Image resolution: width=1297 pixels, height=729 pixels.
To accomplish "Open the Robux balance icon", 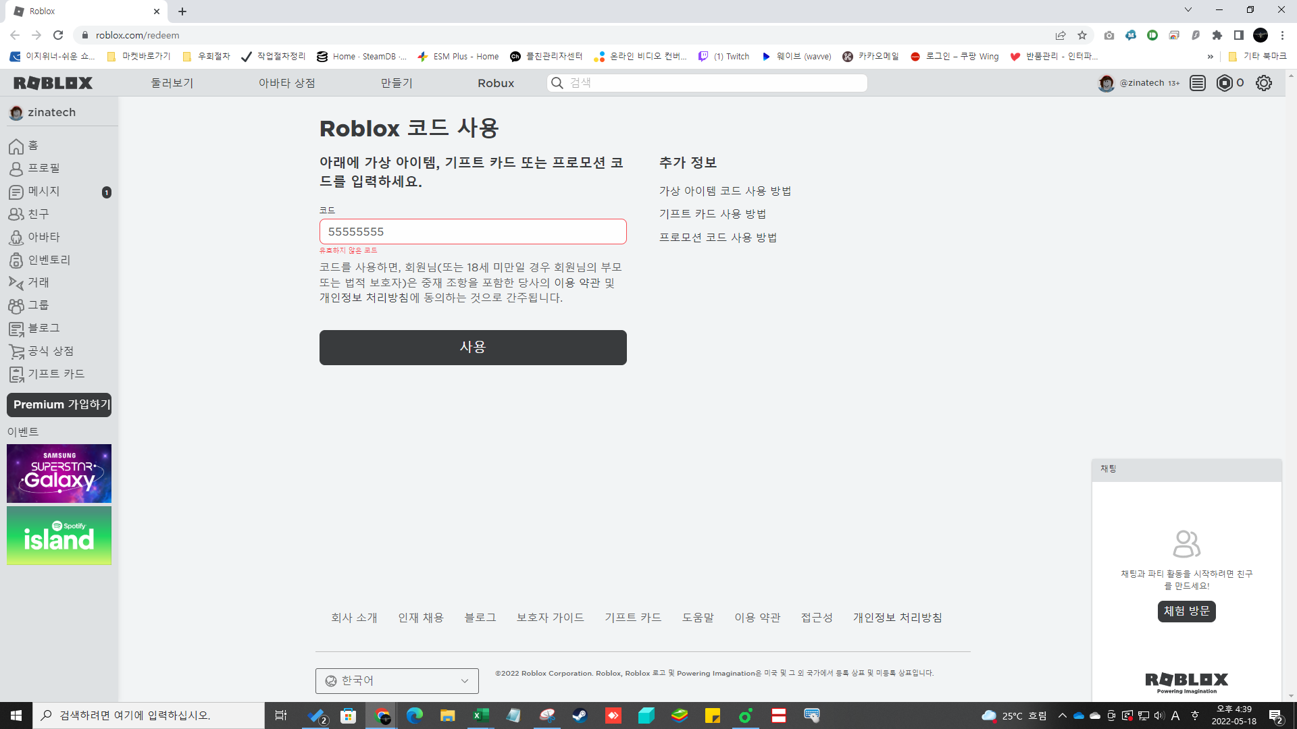I will [x=1224, y=83].
